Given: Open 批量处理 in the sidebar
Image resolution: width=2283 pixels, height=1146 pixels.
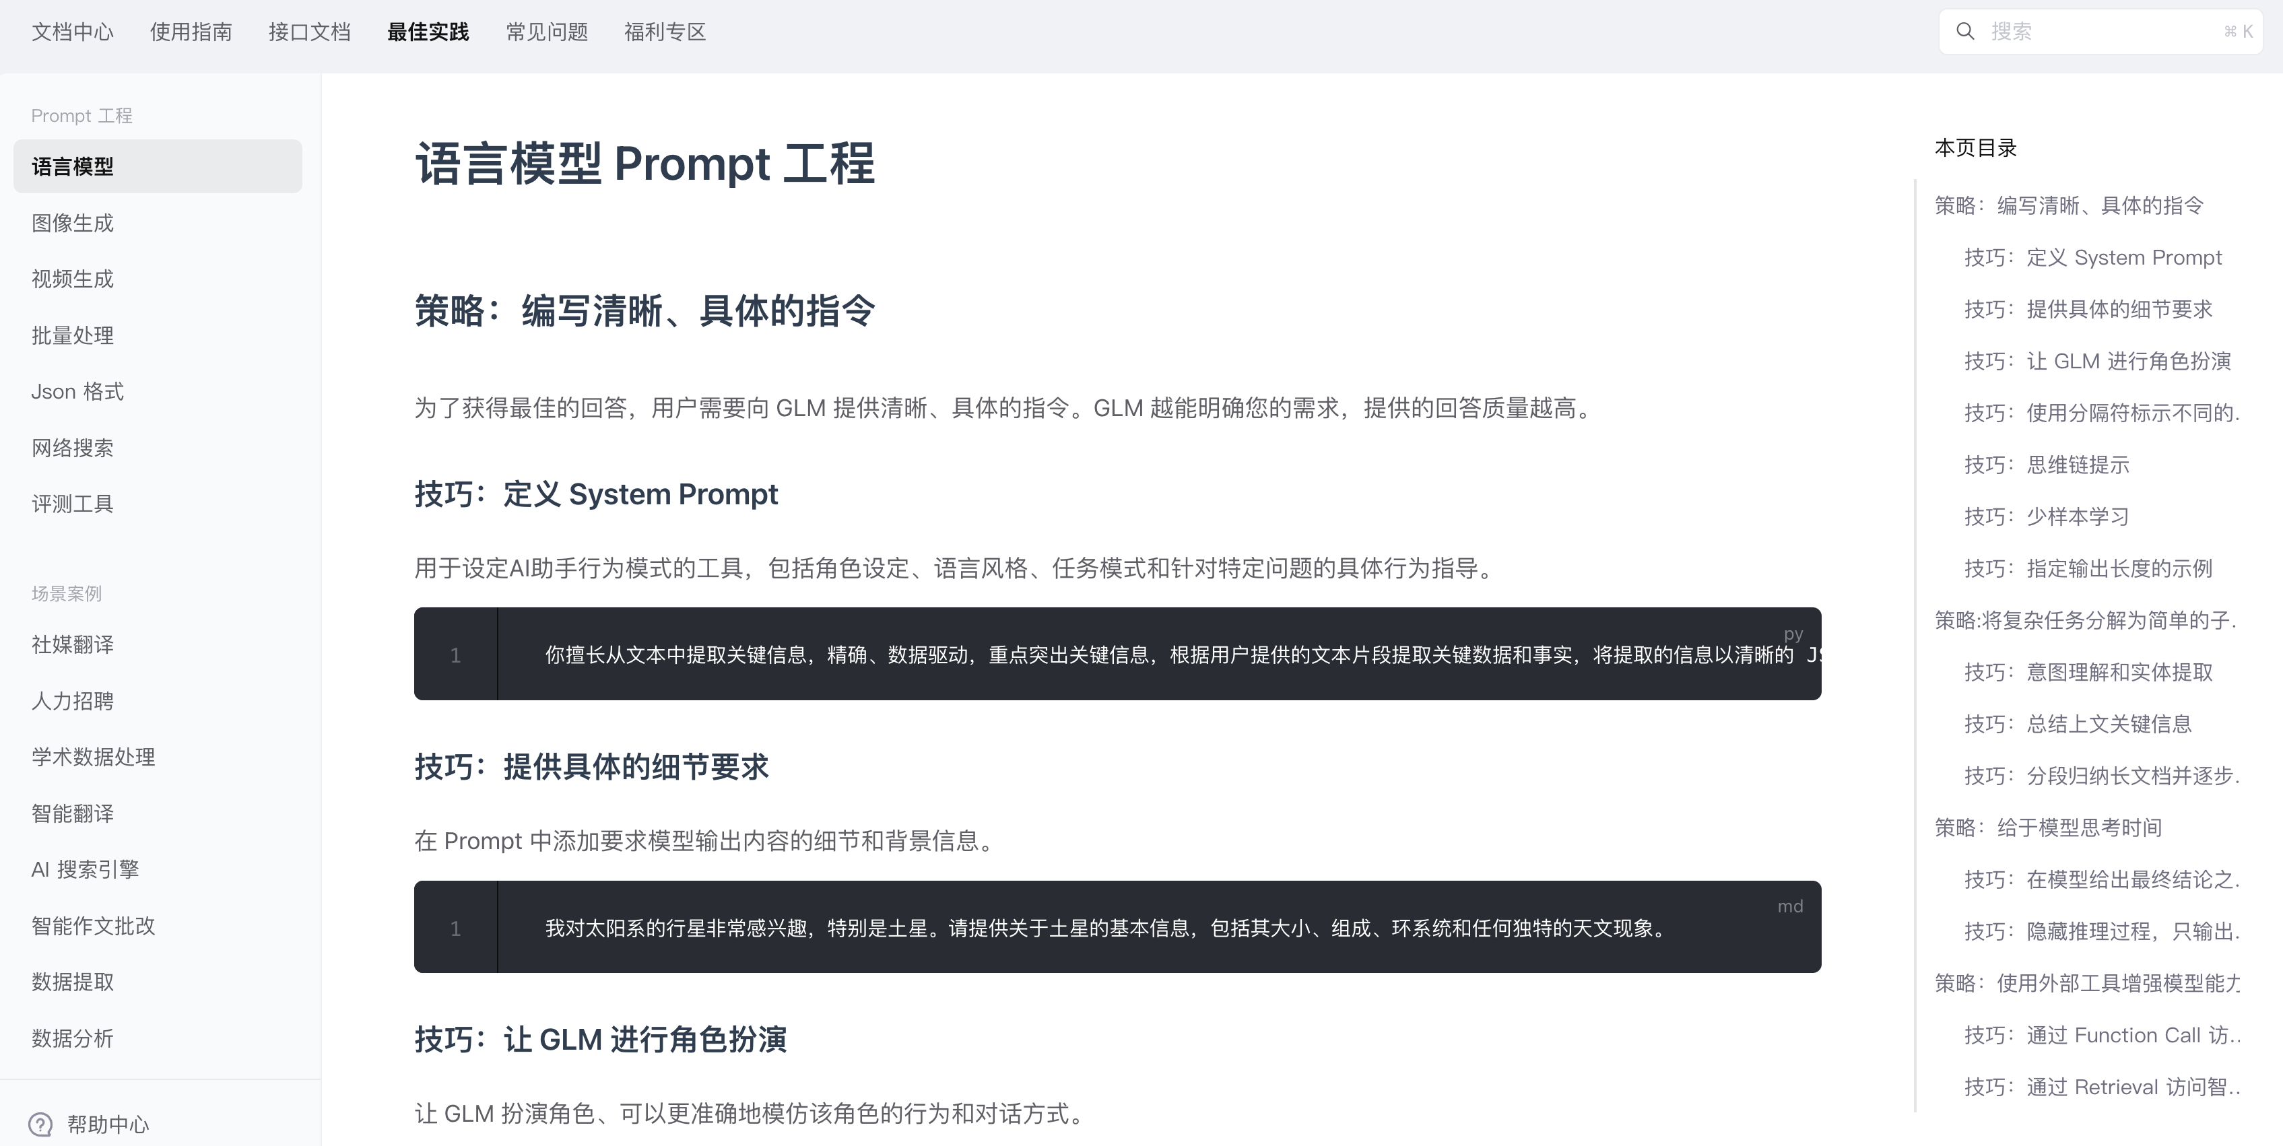Looking at the screenshot, I should [73, 336].
